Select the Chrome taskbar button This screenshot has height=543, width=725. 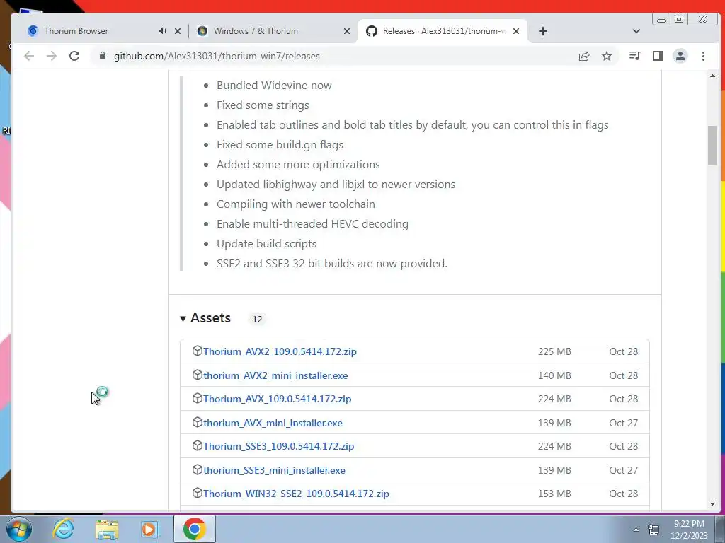(x=195, y=529)
